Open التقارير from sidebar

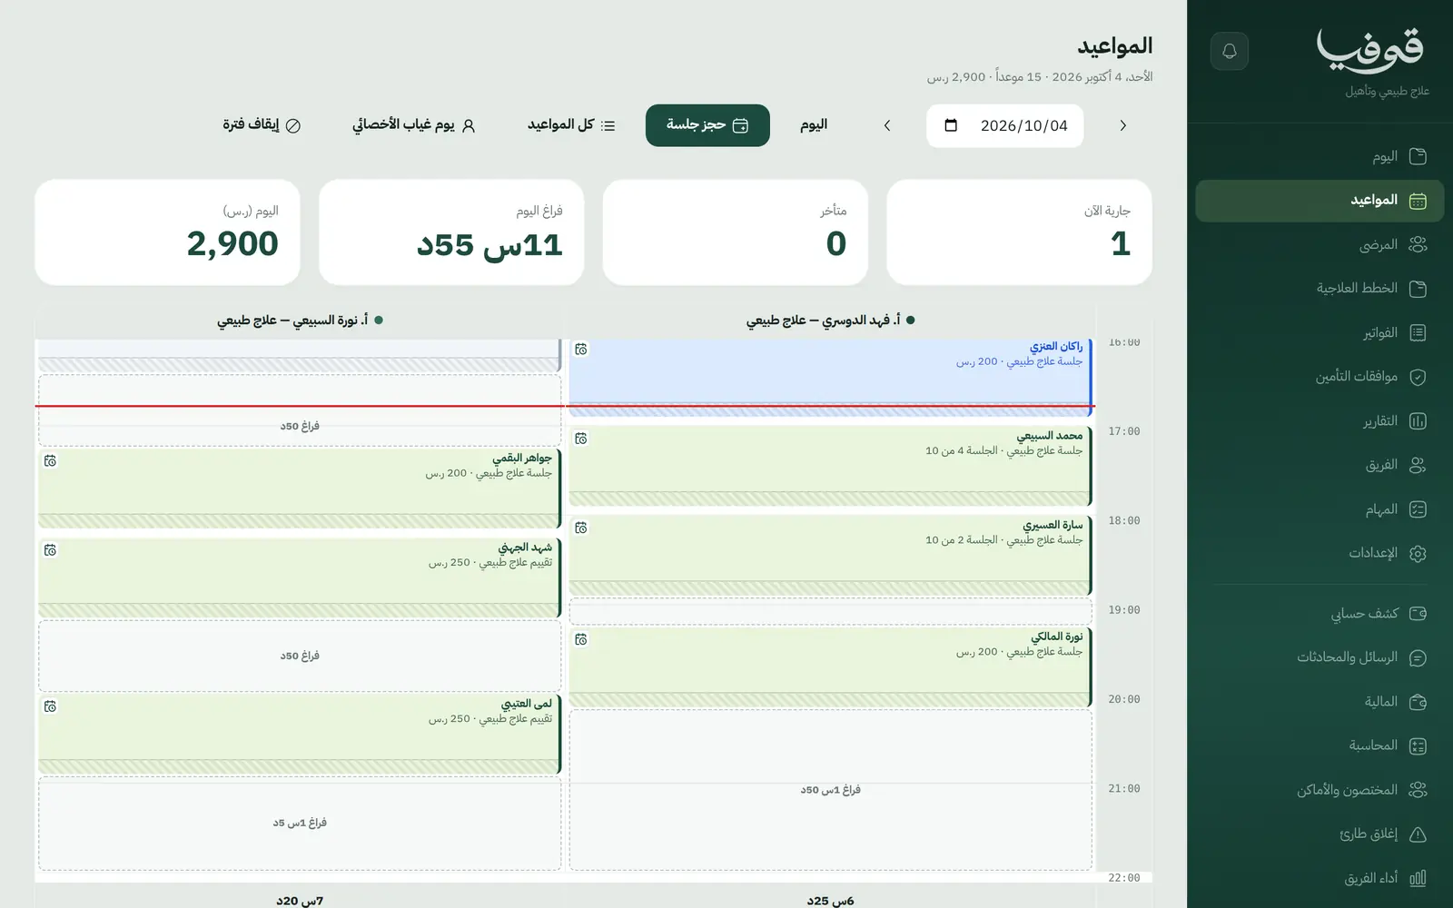coord(1320,420)
